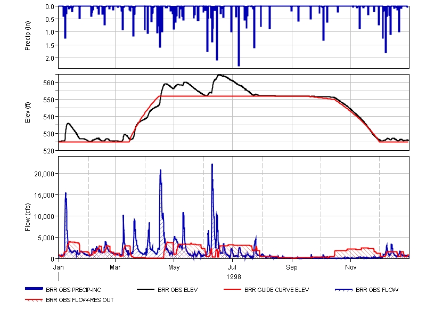This screenshot has height=334, width=426.
Task: Click the 5,000 tick label on the flow axis
Action: coord(46,238)
